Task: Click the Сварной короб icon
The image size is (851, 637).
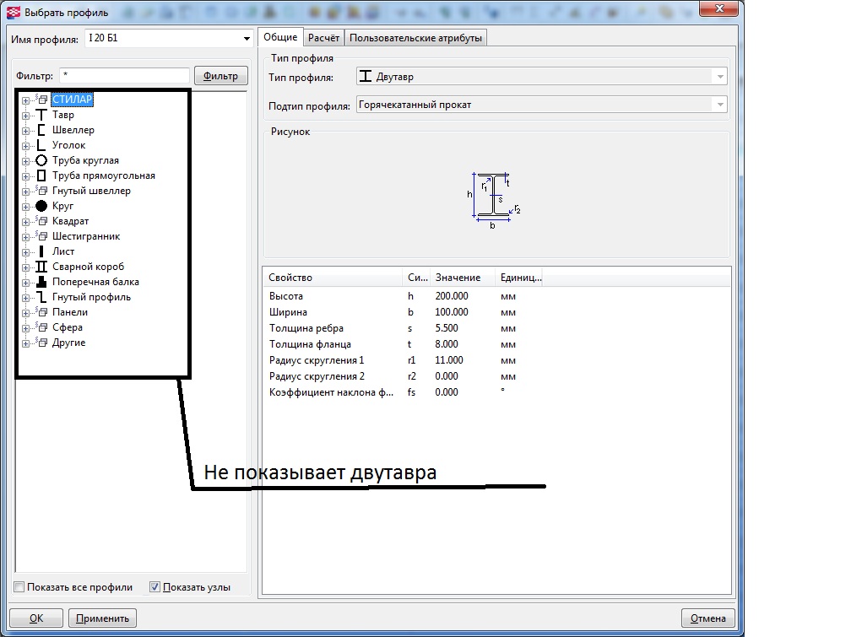Action: point(41,267)
